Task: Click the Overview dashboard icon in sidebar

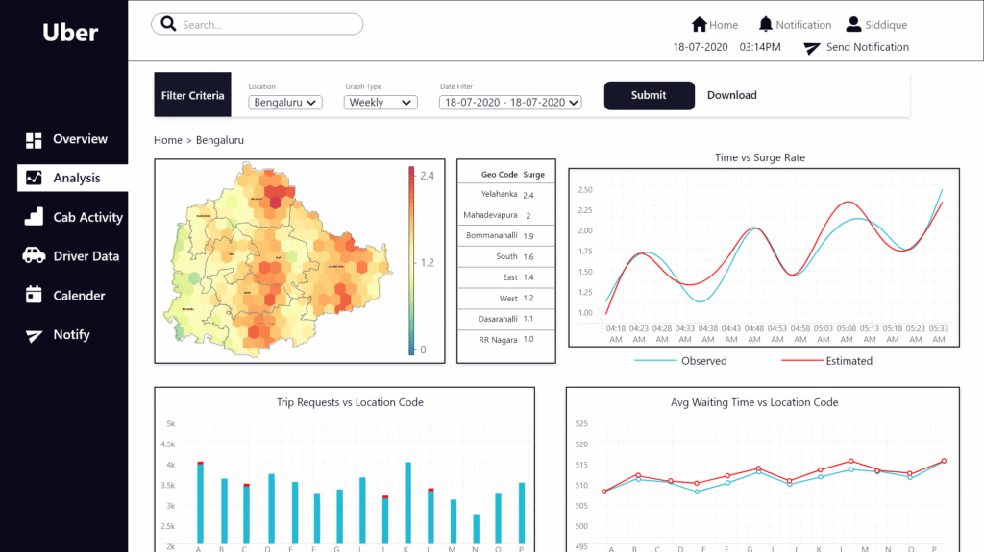Action: 34,140
